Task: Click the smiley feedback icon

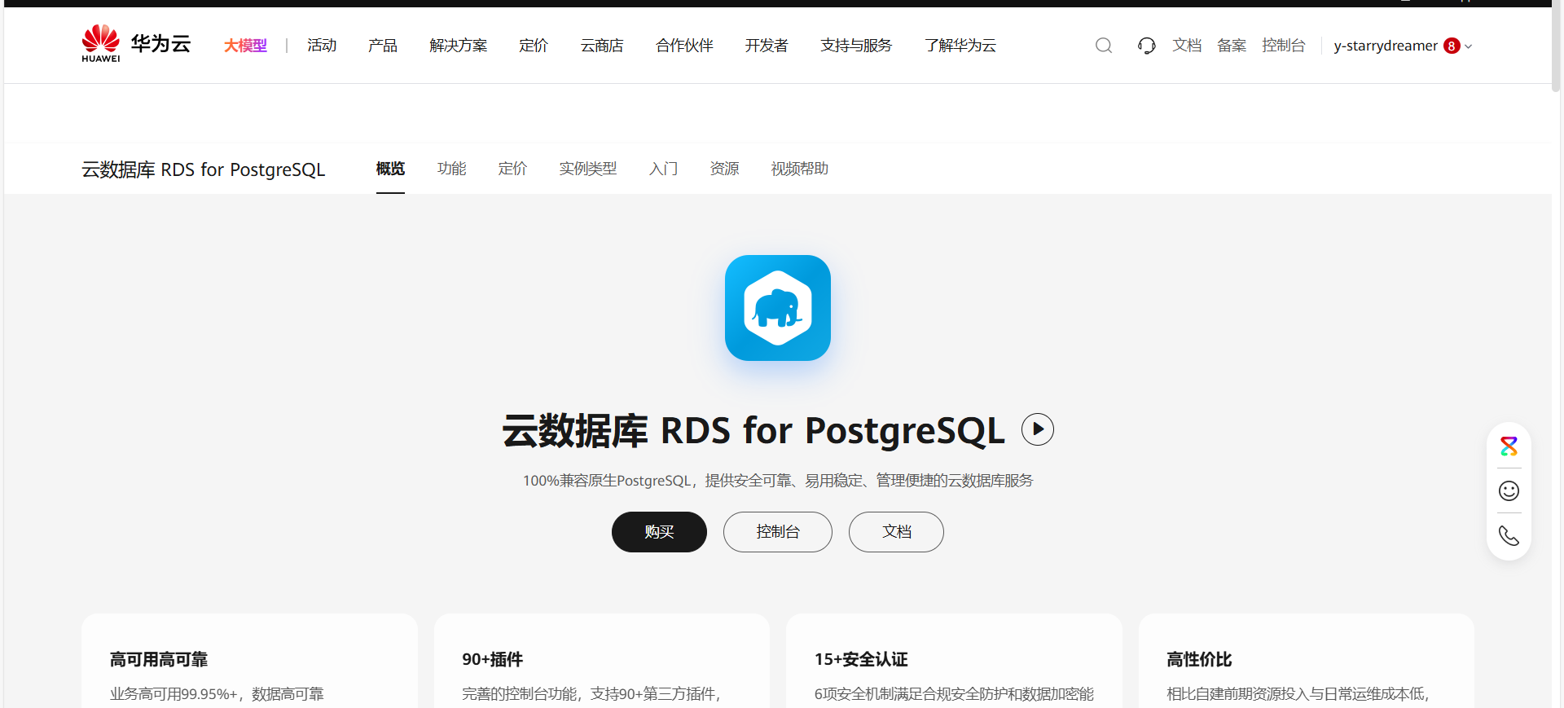Action: (x=1509, y=490)
